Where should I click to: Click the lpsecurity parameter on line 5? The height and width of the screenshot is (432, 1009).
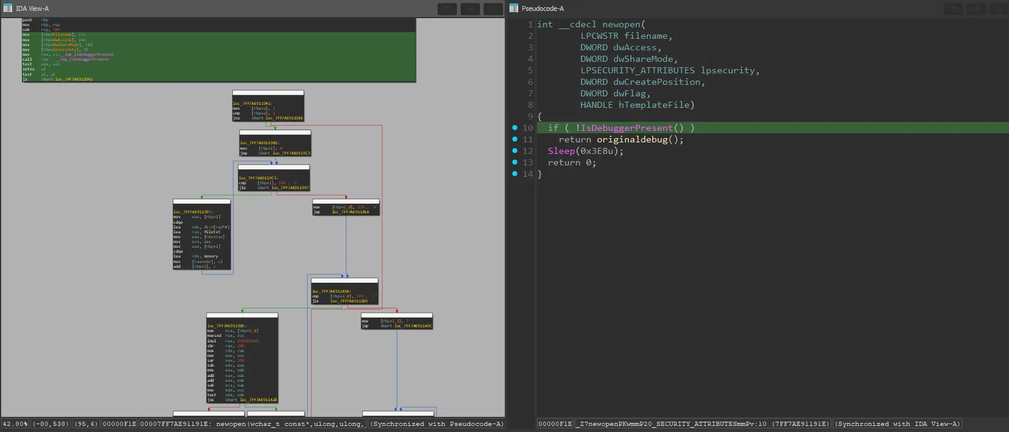727,70
